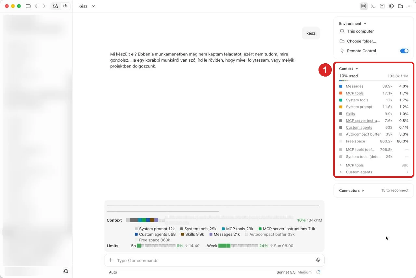Go forward with the right arrow
This screenshot has height=278, width=416.
[x=44, y=6]
